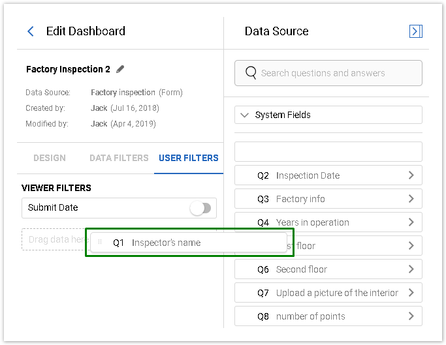This screenshot has width=446, height=345.
Task: Expand Q7 Upload a picture chevron
Action: pyautogui.click(x=411, y=293)
